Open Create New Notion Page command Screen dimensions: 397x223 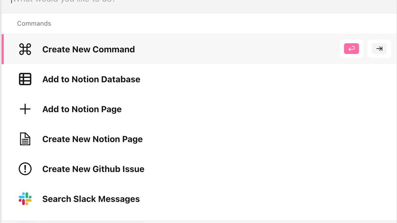tap(199, 139)
